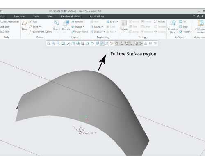The width and height of the screenshot is (205, 156).
Task: Select the 3D_SCAN_SURF coordinate system label
Action: pos(88,133)
